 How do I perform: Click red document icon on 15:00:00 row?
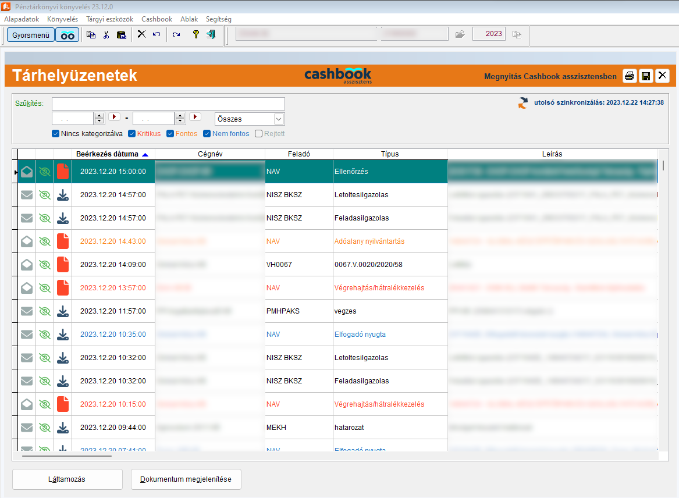63,172
